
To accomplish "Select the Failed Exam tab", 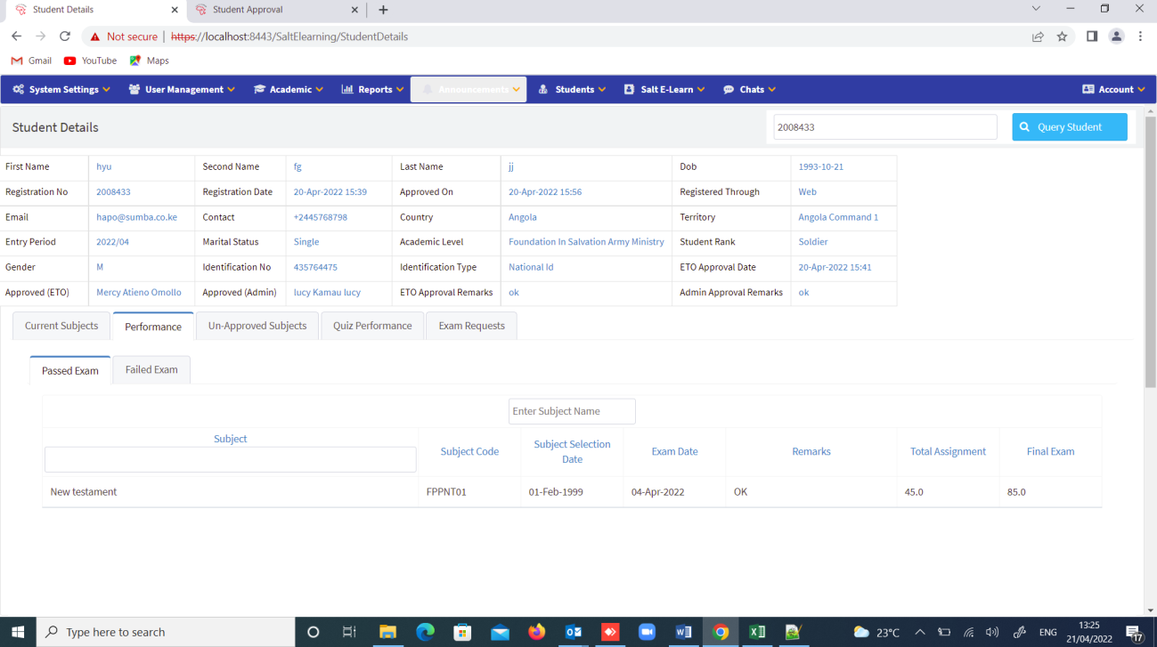I will coord(151,369).
